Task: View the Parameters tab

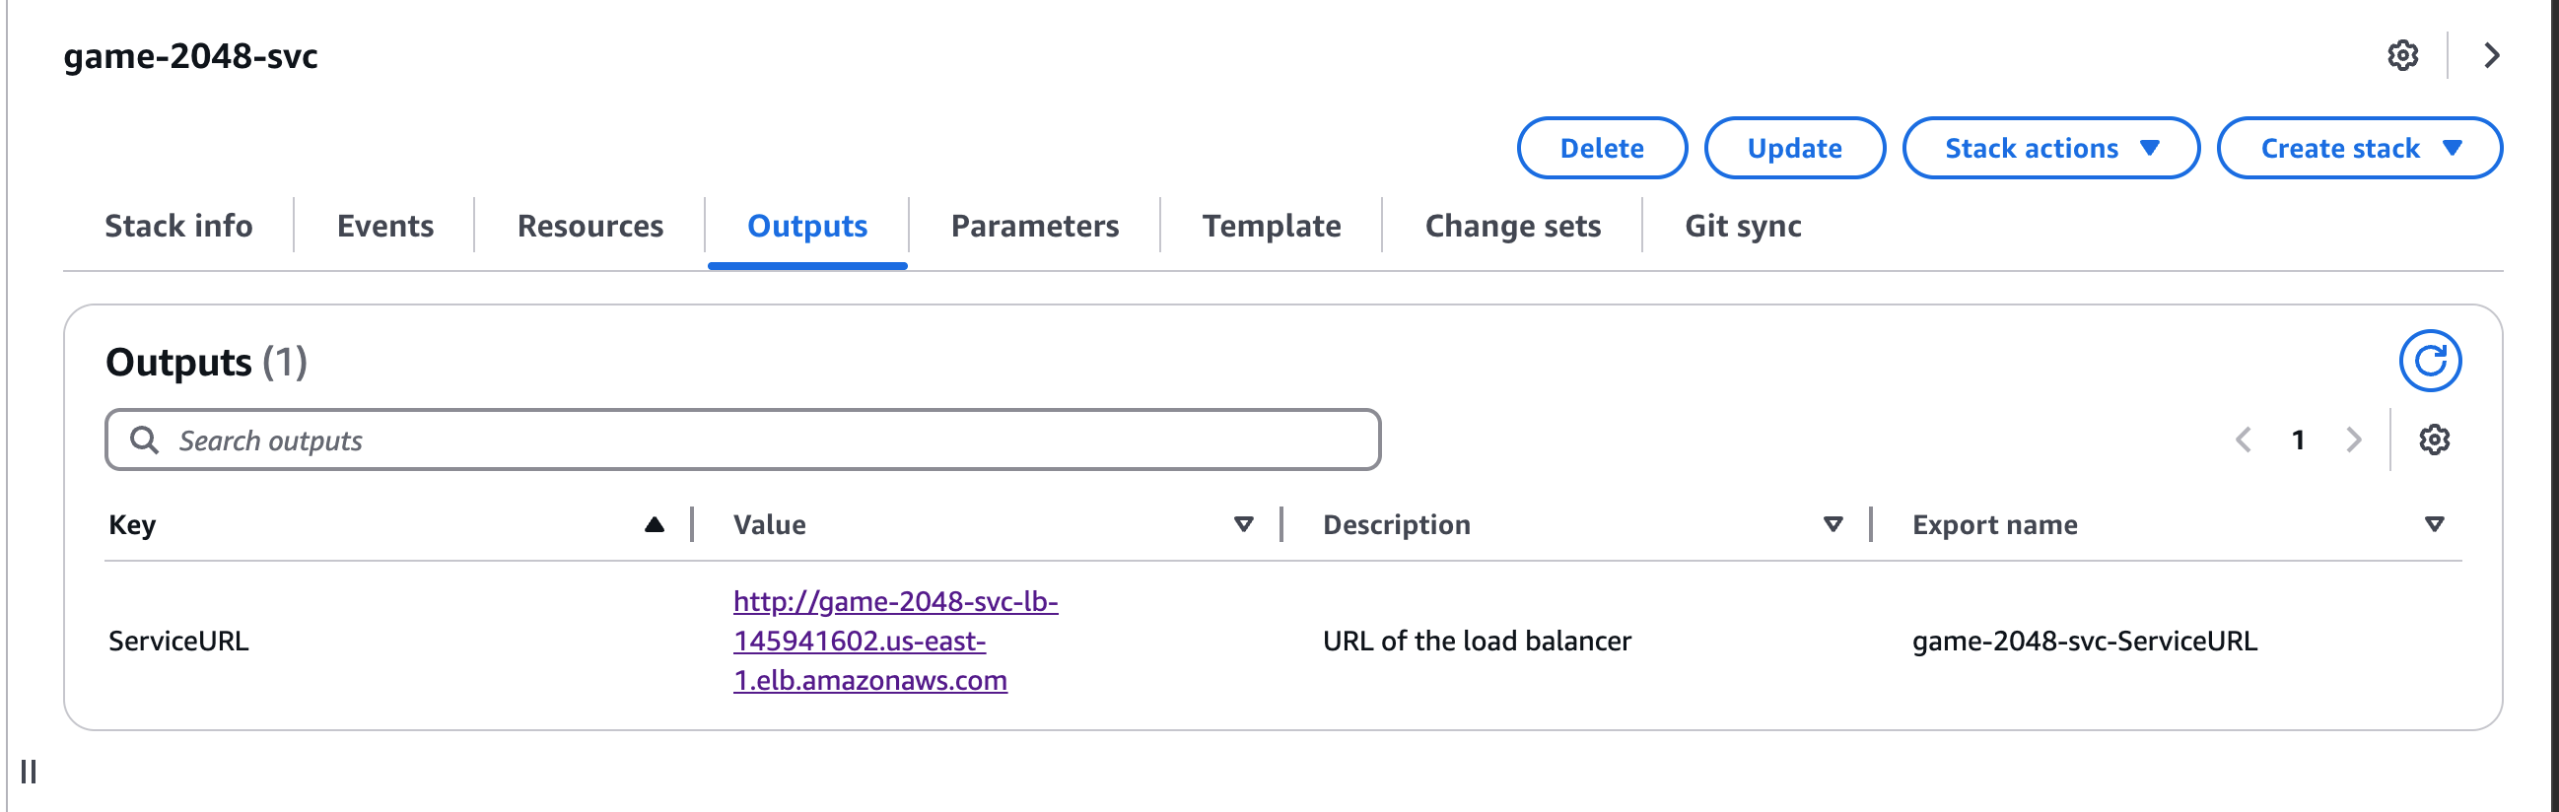Action: (x=1034, y=227)
